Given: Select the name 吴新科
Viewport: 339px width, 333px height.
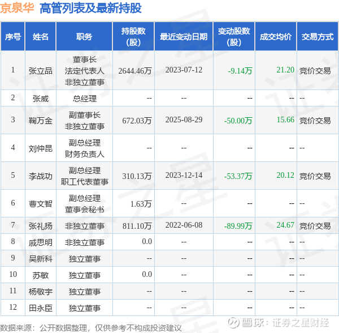Looking at the screenshot, I should coord(41,259).
